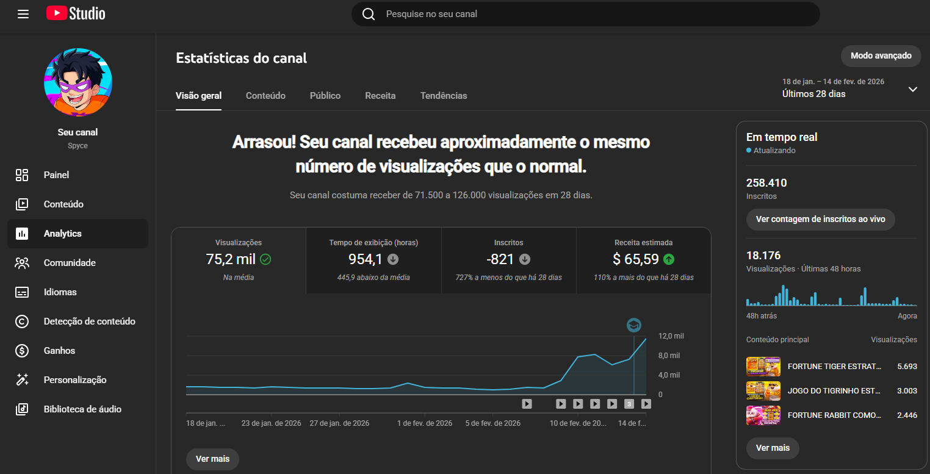Click the 1 de fev. de 2026 axis label
The width and height of the screenshot is (930, 474).
coord(425,423)
